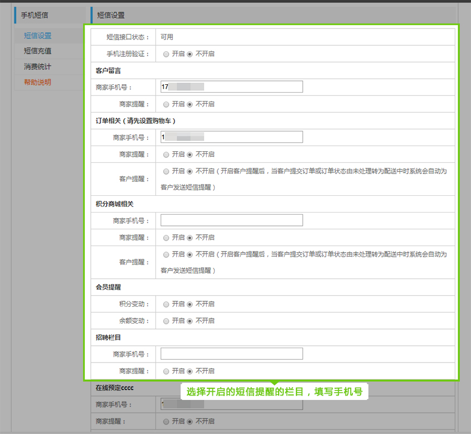
Task: Click the 商家手机号 input under 招聘栏目
Action: [231, 354]
